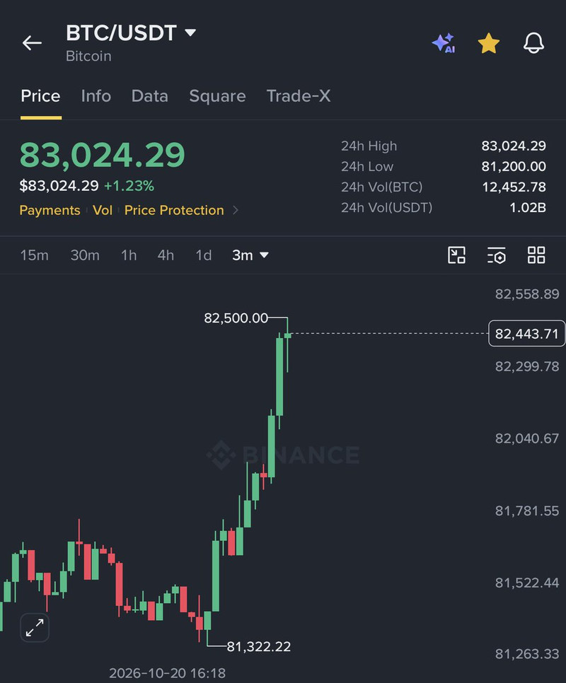Click the +1.23% change value
The width and height of the screenshot is (566, 683).
[129, 186]
